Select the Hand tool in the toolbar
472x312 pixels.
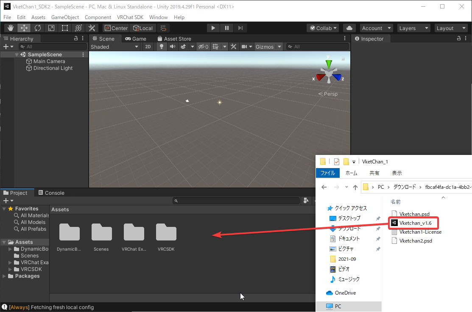pyautogui.click(x=10, y=28)
